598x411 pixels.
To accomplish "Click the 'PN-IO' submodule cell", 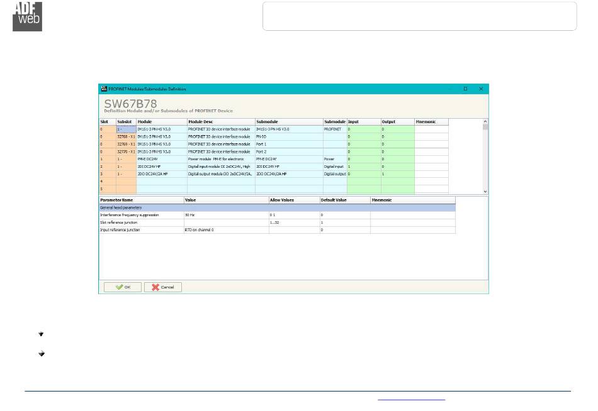I will (289, 137).
